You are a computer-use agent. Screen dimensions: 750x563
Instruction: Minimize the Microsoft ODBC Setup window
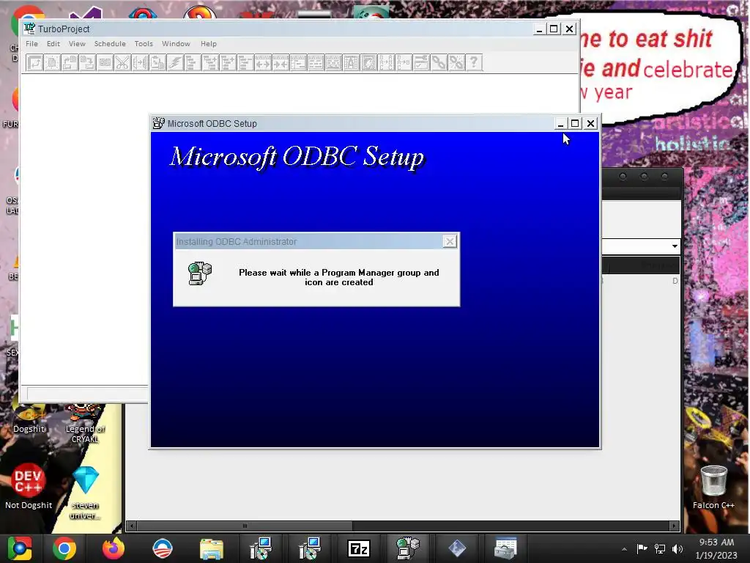click(x=560, y=123)
